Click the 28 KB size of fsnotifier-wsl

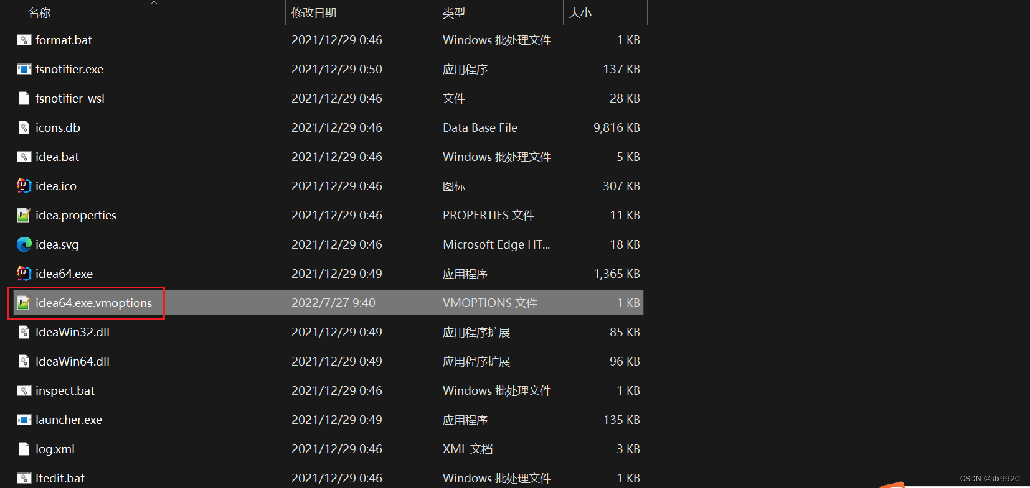(x=625, y=98)
